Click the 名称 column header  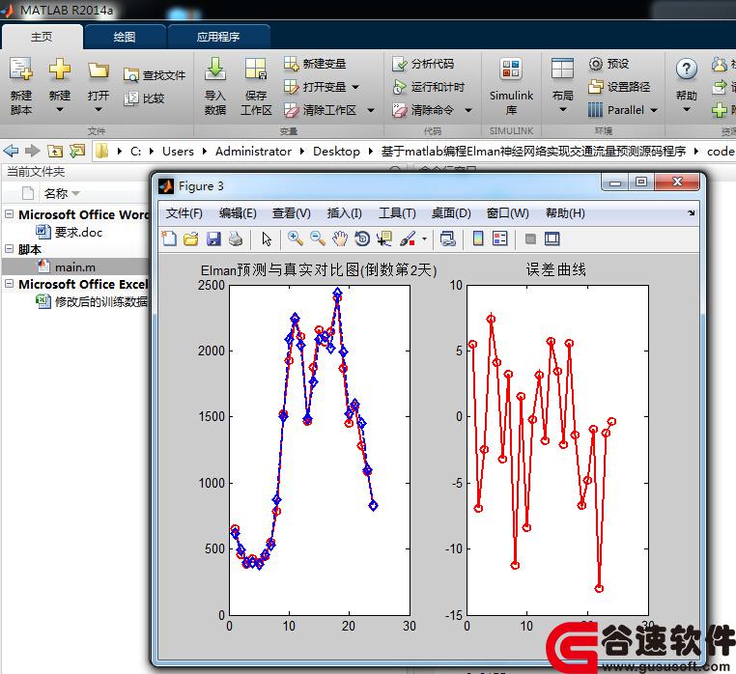[56, 193]
